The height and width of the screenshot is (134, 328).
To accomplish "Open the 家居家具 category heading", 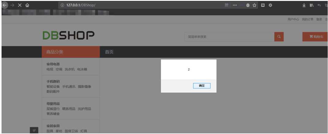I will tap(53, 126).
